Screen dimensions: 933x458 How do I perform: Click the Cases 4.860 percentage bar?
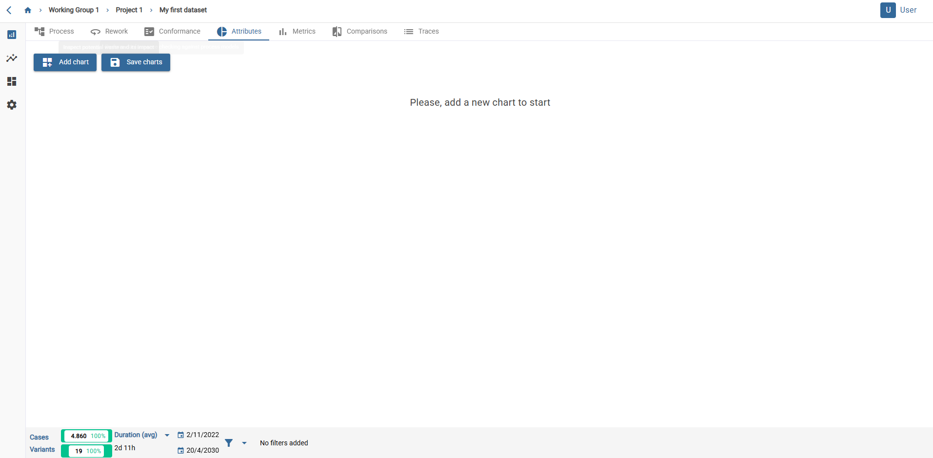pos(87,436)
